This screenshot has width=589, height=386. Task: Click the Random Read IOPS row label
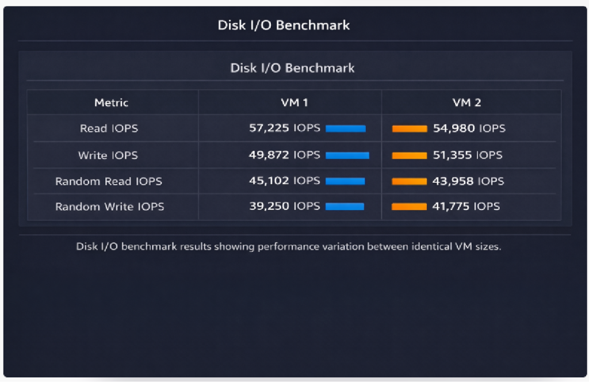109,181
